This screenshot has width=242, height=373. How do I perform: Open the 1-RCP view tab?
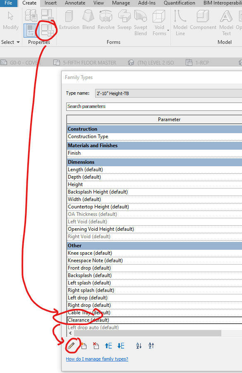(x=197, y=62)
